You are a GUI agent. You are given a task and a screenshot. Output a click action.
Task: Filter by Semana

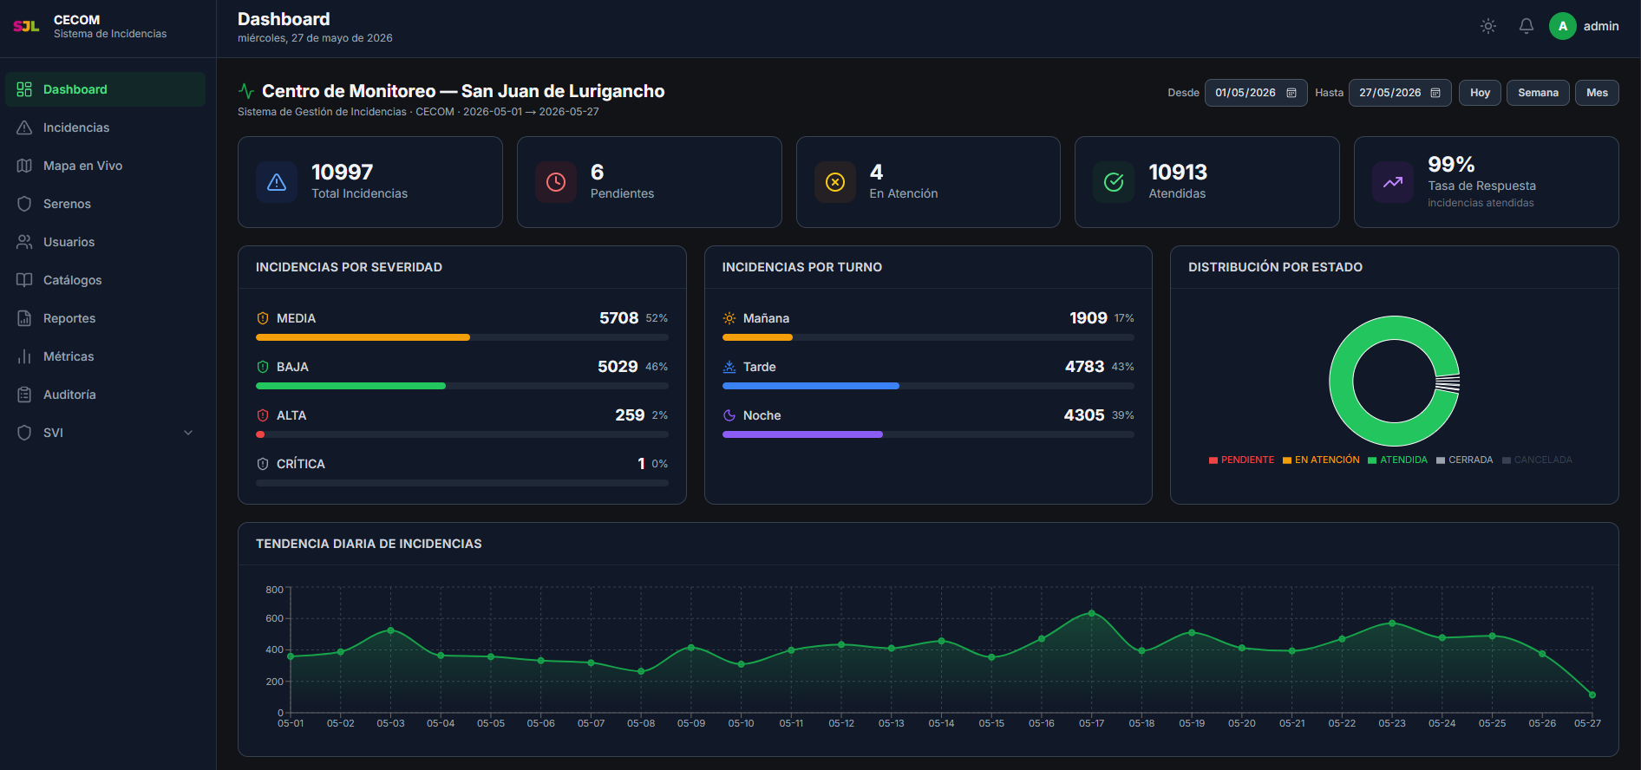coord(1538,93)
